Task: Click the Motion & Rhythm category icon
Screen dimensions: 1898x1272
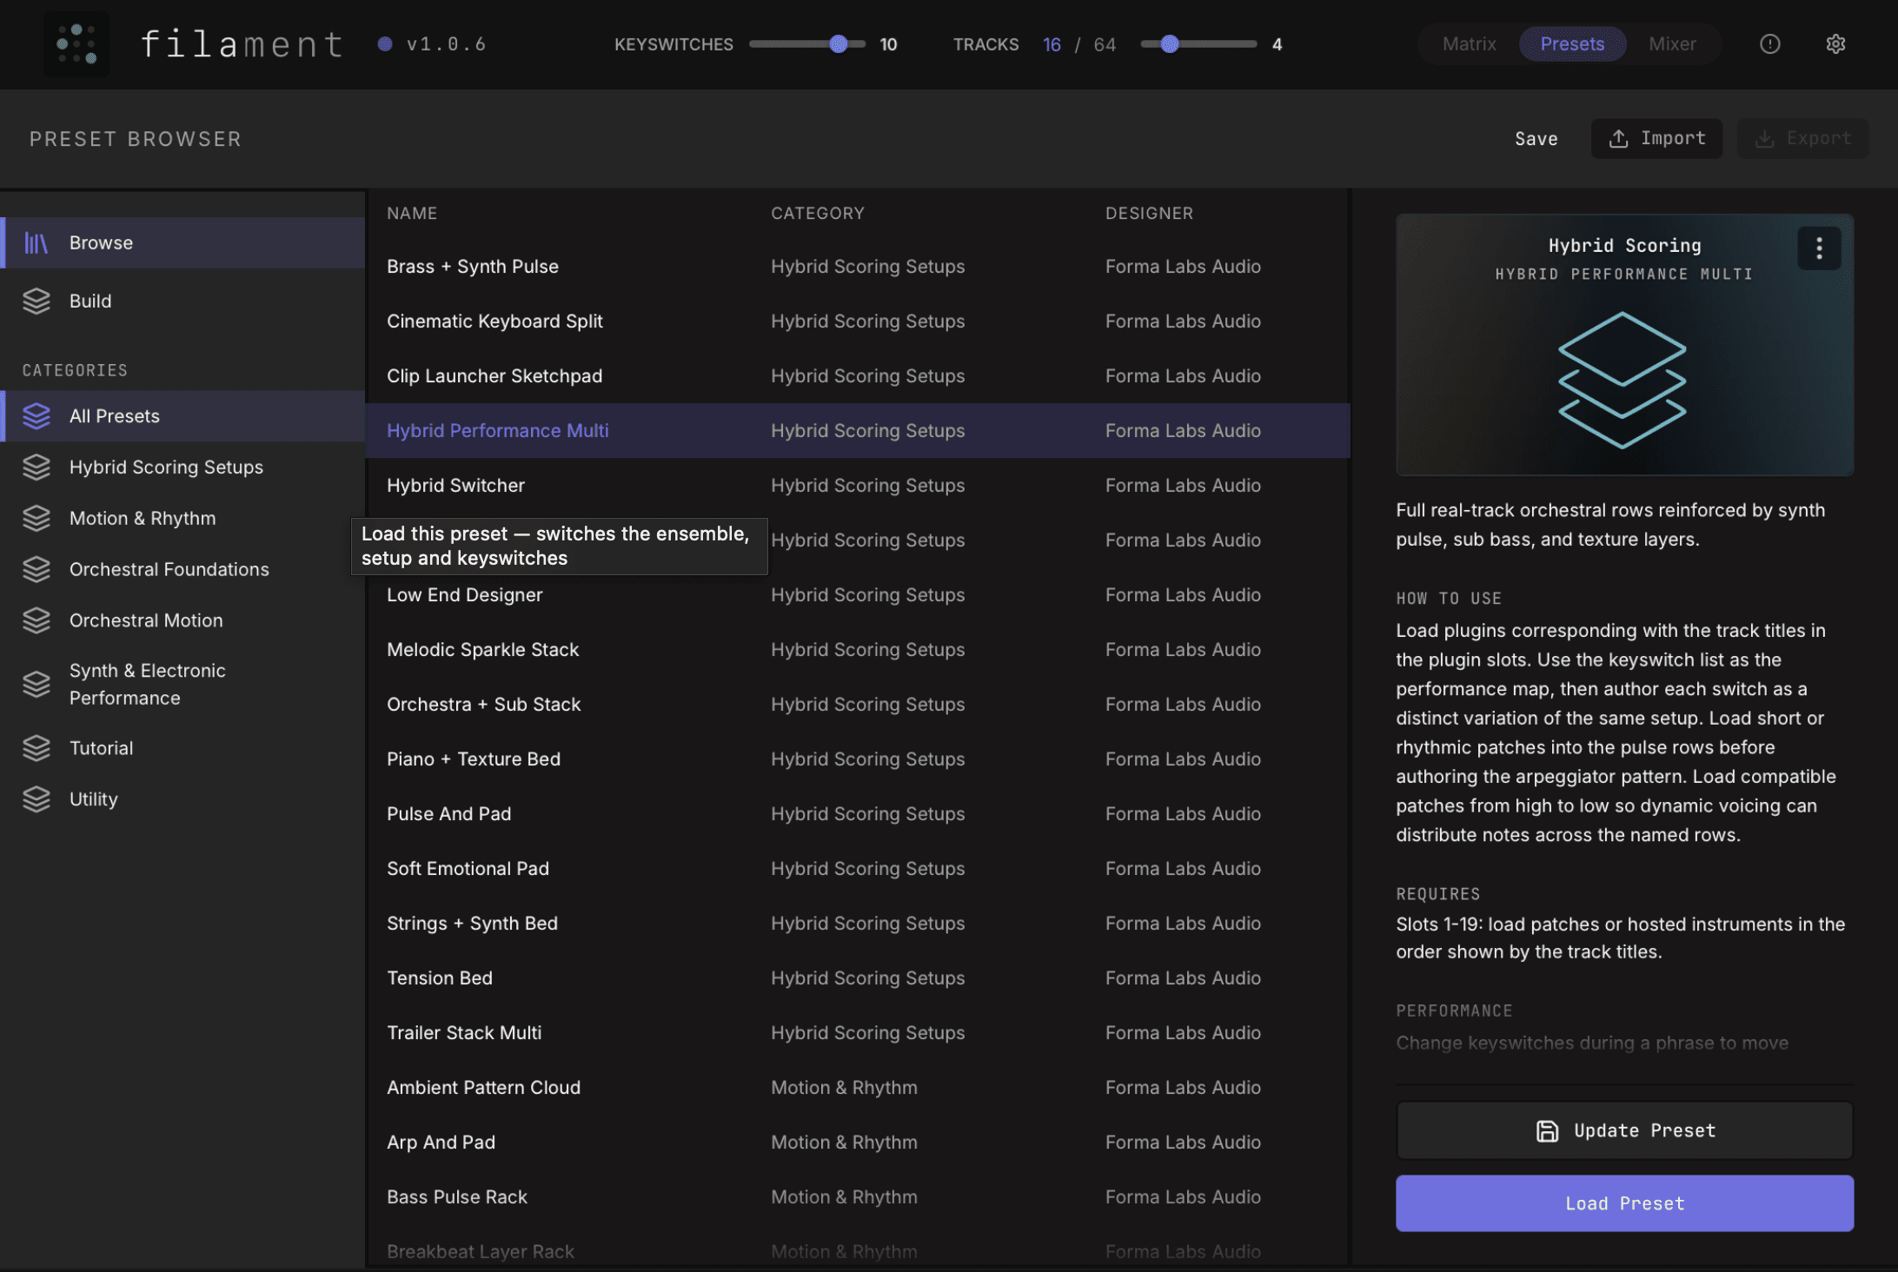Action: click(x=36, y=519)
